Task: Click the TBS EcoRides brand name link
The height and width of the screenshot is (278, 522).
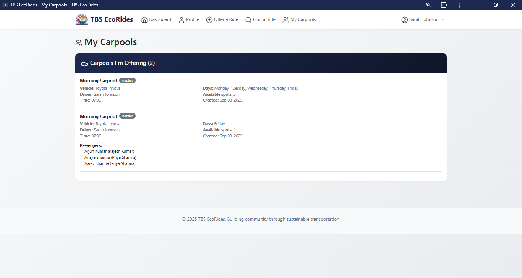Action: click(112, 19)
